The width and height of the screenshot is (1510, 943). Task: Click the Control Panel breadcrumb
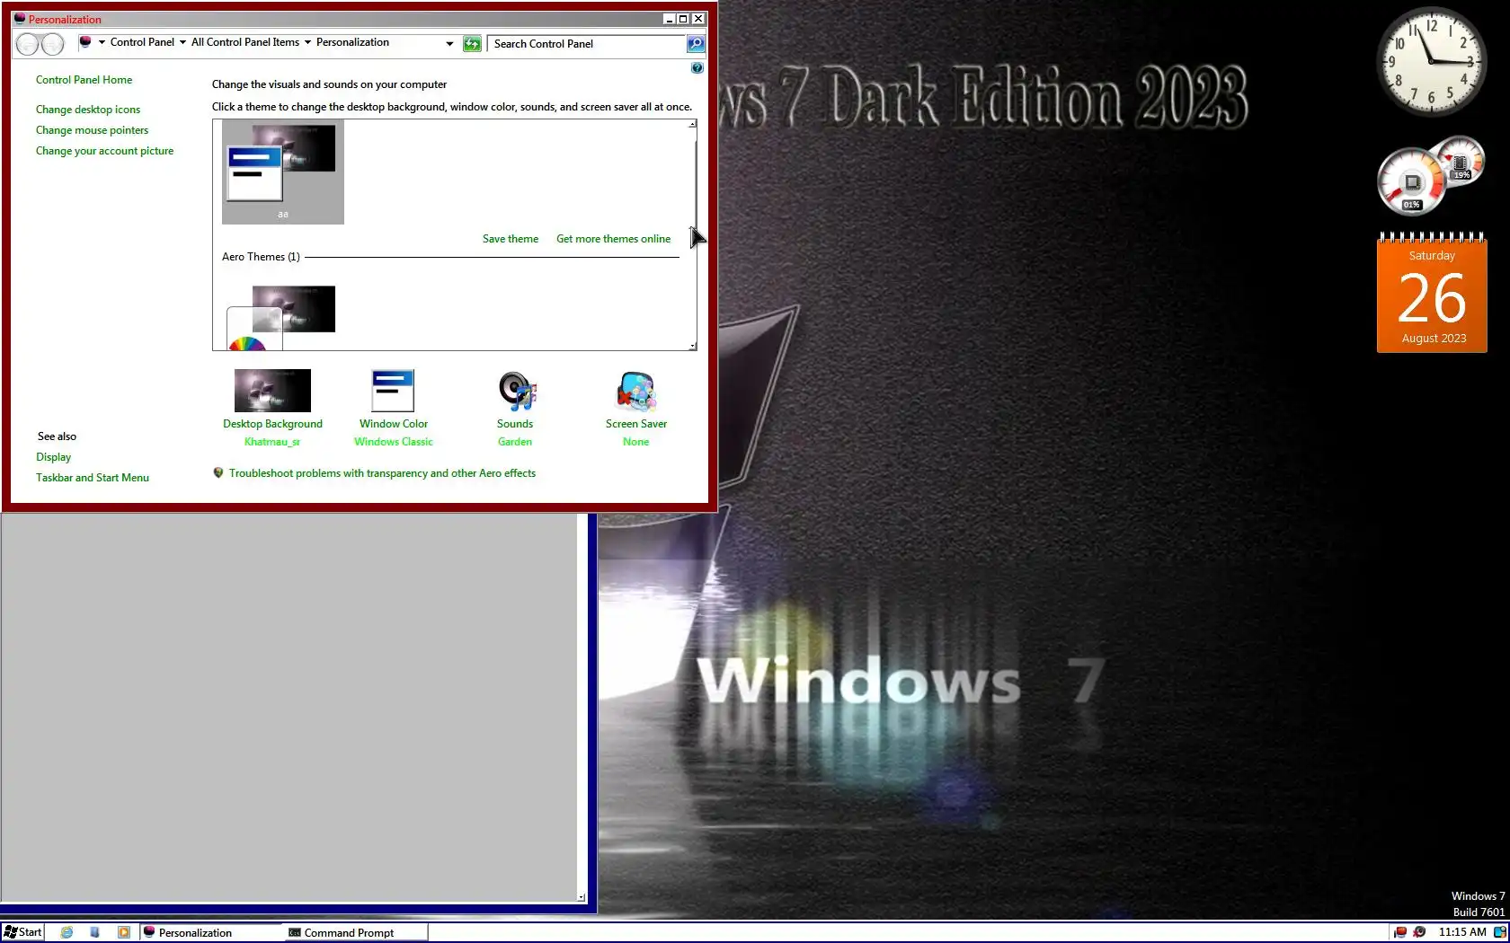142,42
